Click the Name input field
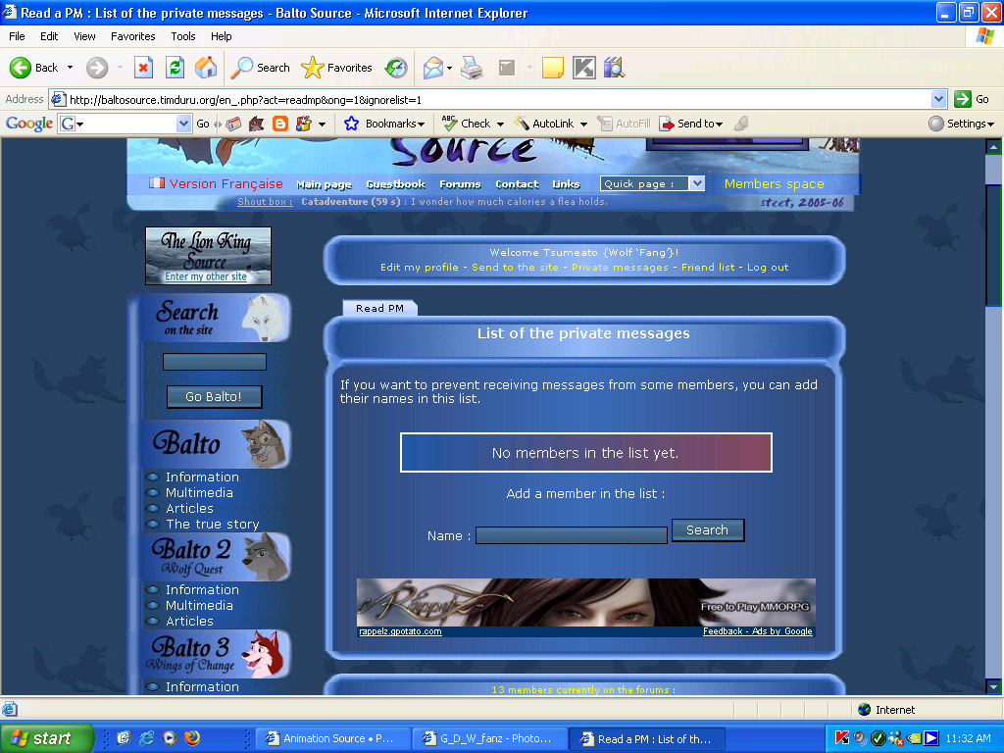Viewport: 1004px width, 753px height. point(572,535)
